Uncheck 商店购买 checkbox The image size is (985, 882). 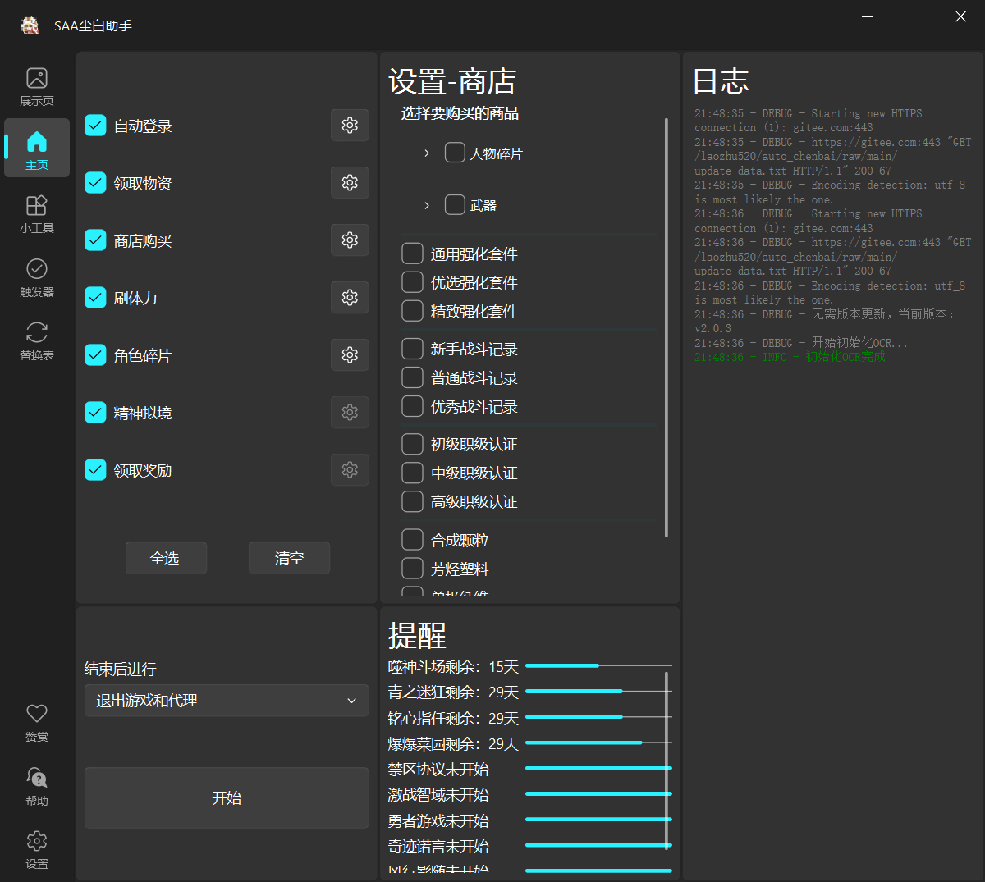click(x=95, y=240)
